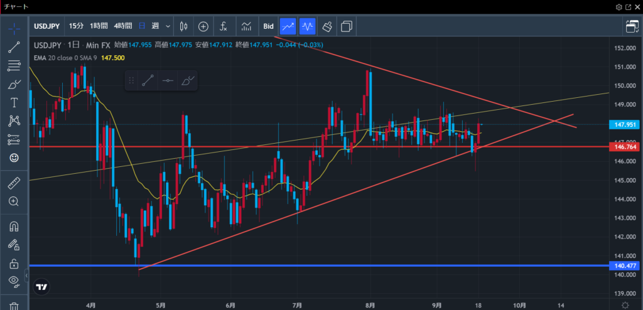Switch to the 4時間 timeframe

[x=122, y=26]
